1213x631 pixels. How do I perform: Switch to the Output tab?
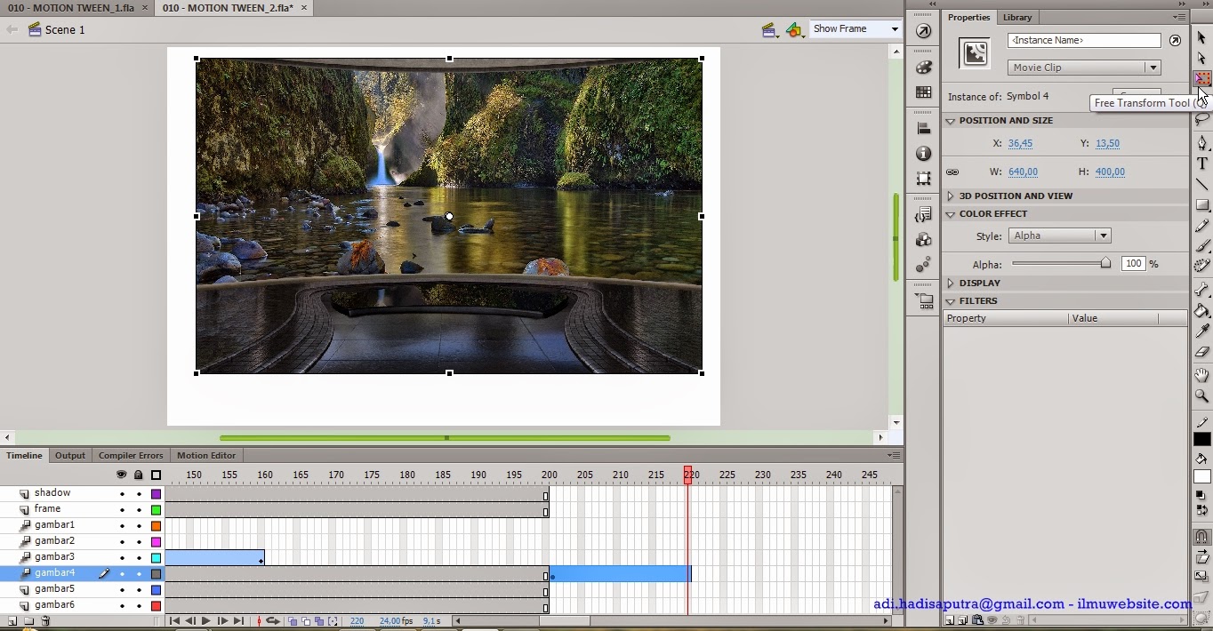tap(70, 455)
